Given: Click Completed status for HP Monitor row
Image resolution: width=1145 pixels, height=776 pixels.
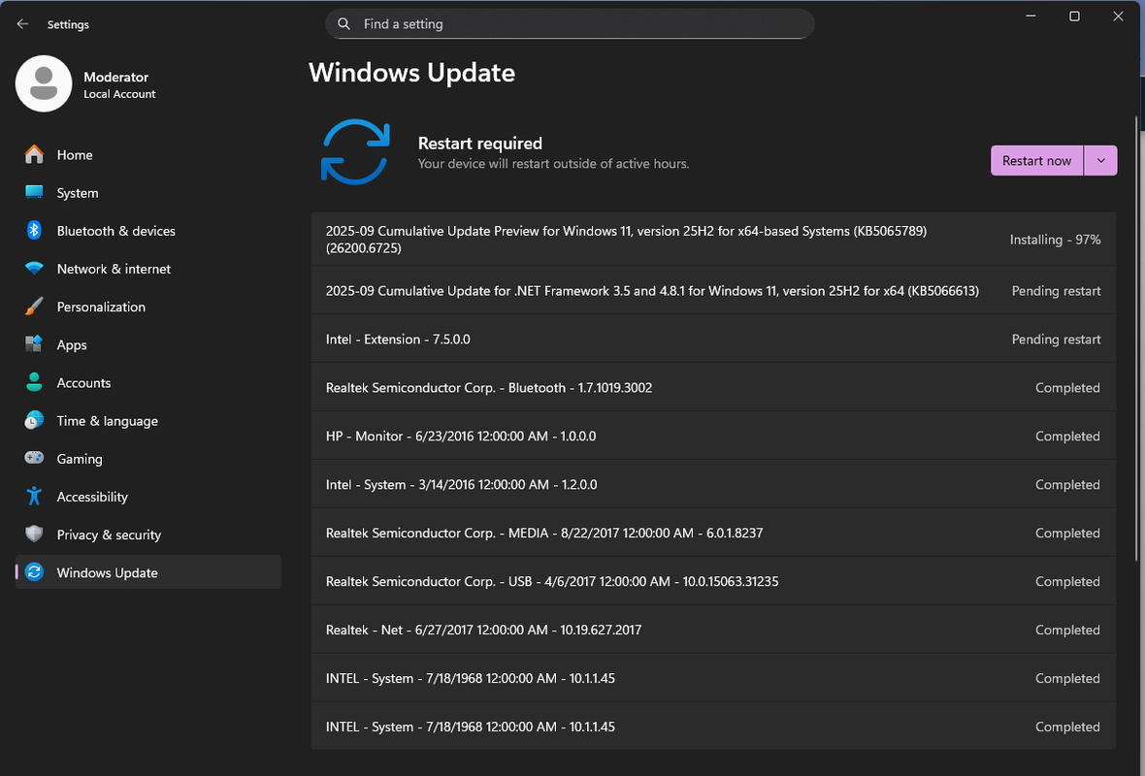Looking at the screenshot, I should tap(1067, 436).
